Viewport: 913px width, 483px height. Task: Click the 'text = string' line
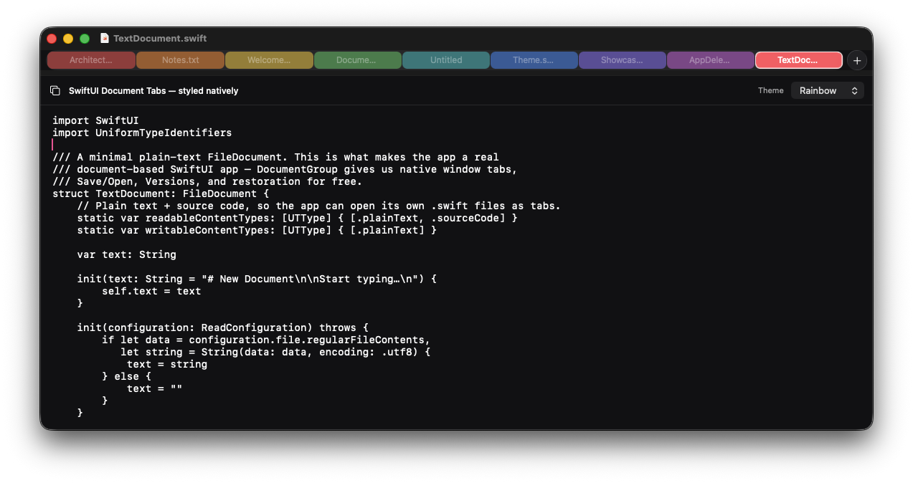[x=167, y=364]
